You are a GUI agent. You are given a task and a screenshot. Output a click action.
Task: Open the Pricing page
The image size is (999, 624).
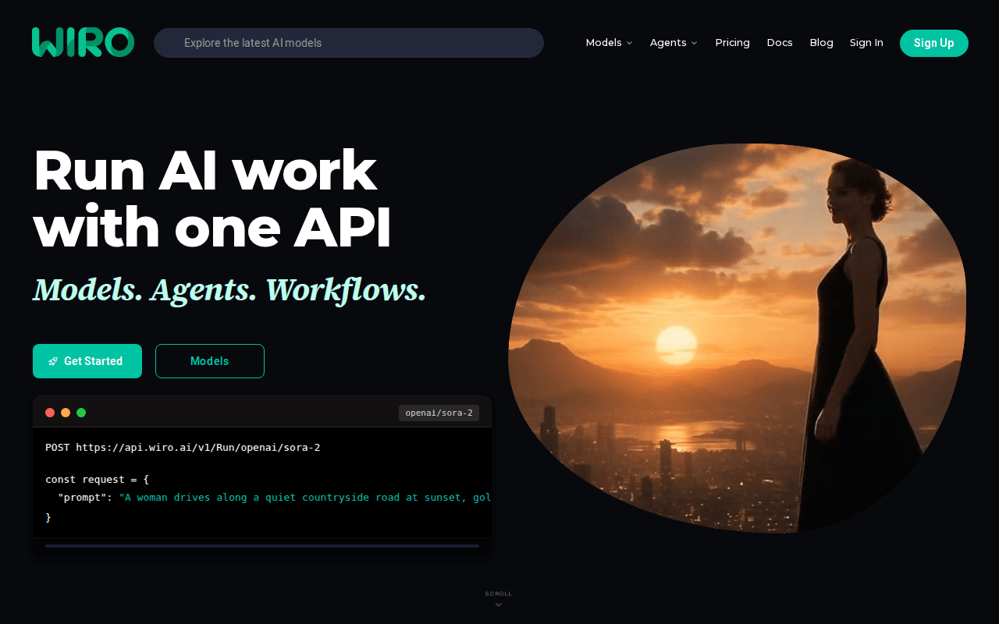732,43
